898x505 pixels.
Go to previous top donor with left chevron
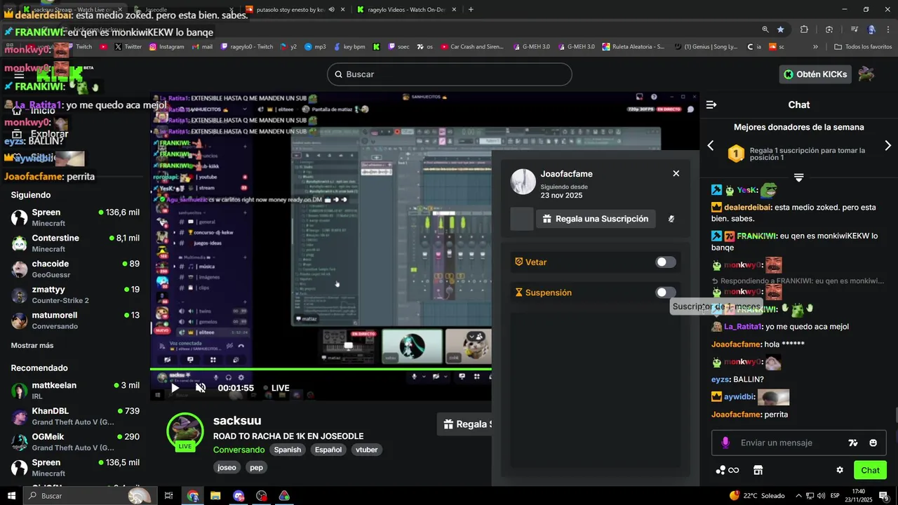[710, 146]
